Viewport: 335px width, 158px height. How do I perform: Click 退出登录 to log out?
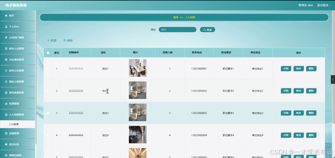pyautogui.click(x=323, y=5)
